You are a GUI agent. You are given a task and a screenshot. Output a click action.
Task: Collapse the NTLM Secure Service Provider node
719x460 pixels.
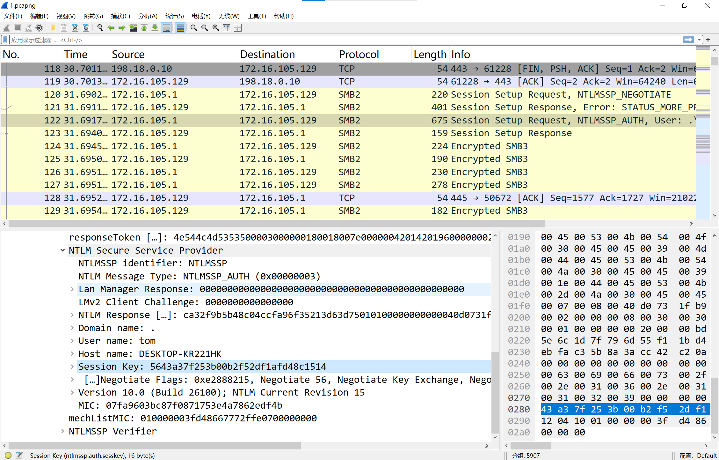[62, 250]
